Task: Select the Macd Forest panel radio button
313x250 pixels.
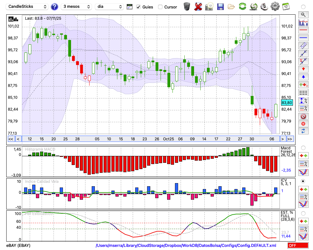Action: [x=303, y=148]
